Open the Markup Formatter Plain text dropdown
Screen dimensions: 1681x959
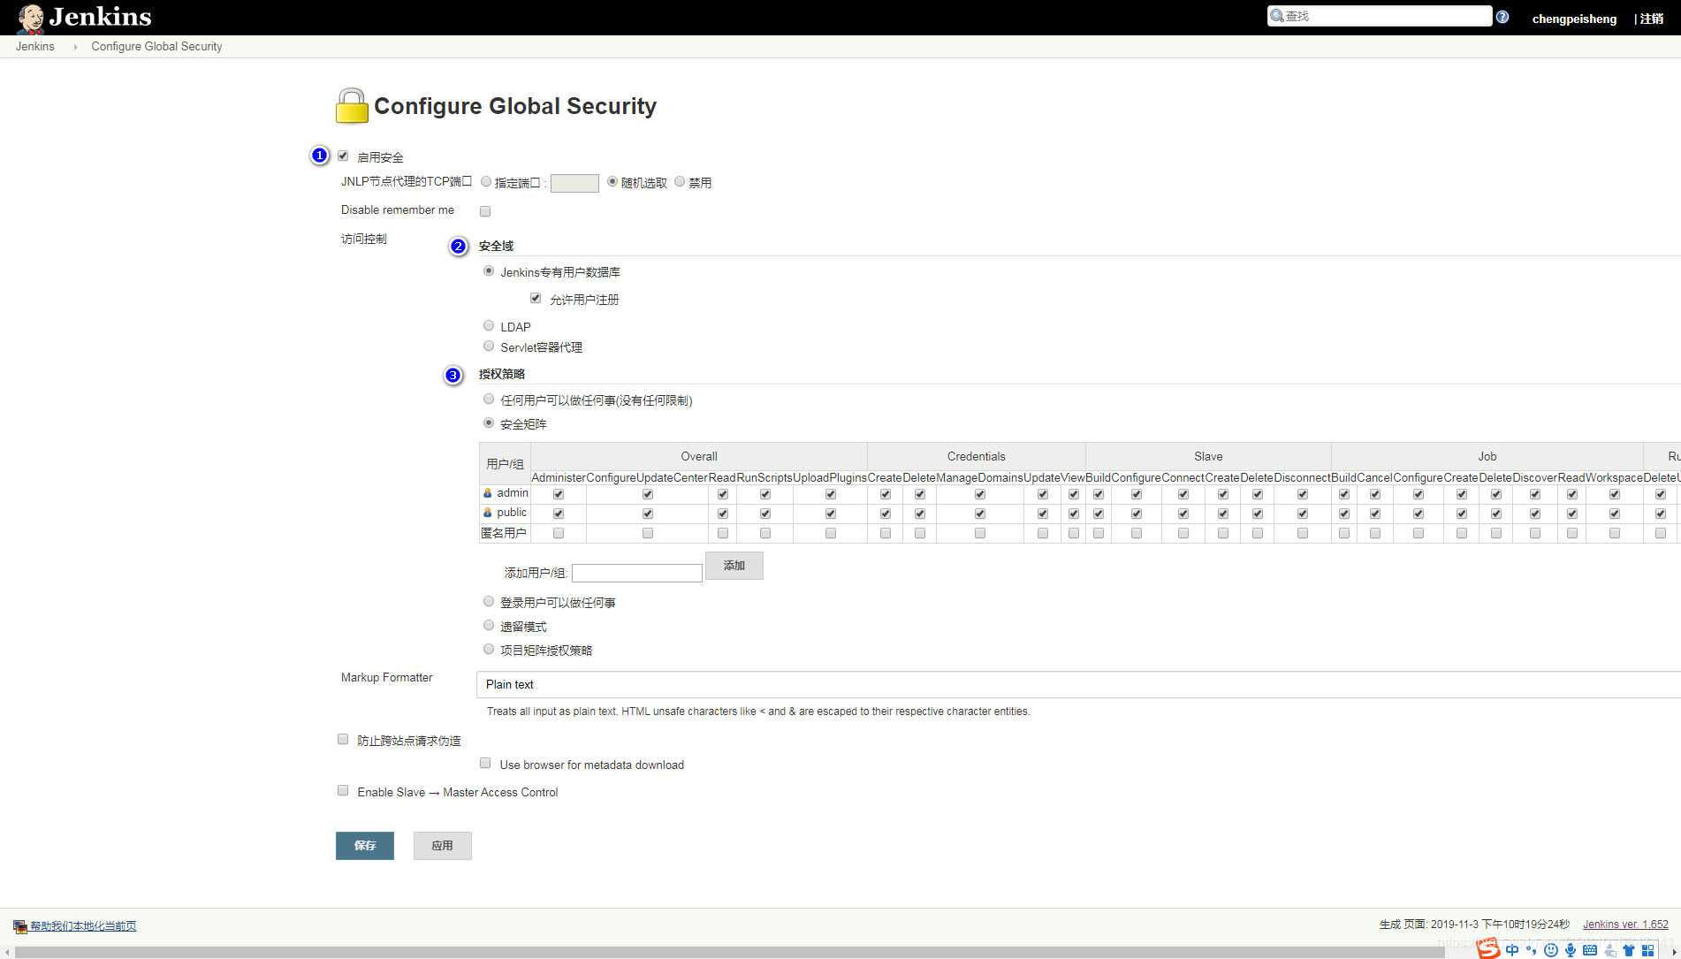pyautogui.click(x=1078, y=684)
